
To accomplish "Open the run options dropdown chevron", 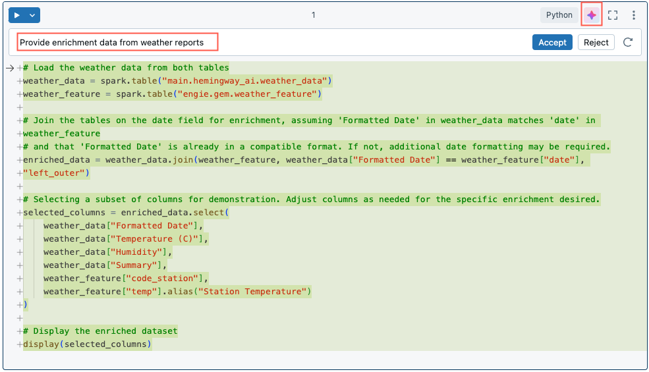I will 32,15.
